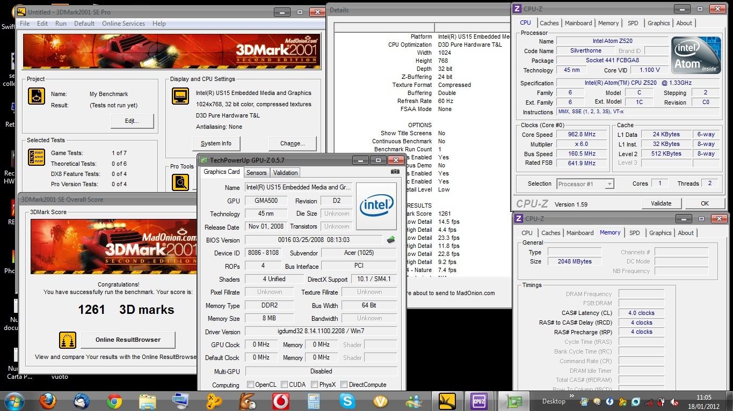
Task: Click the icon beside Online ResultBrowser button
Action: 68,340
